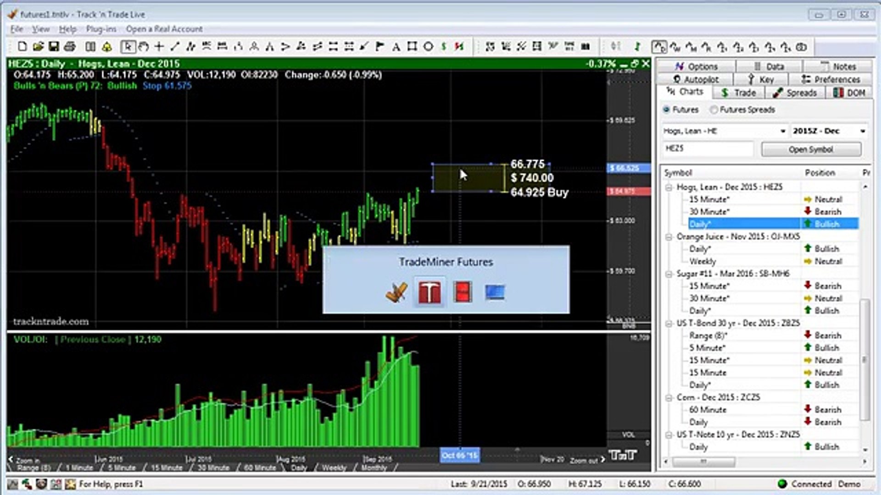Screen dimensions: 881x495
Task: Select the flag marker tool
Action: 379,46
